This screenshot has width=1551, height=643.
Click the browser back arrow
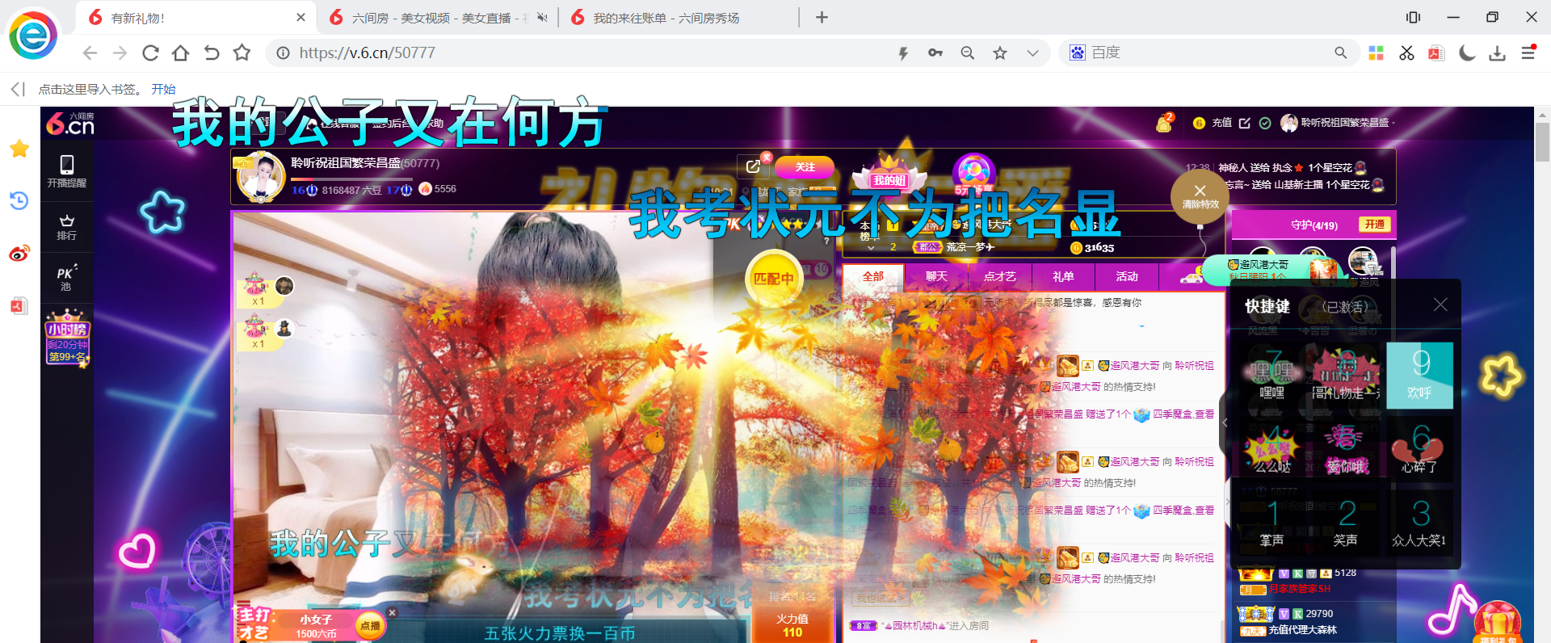(x=90, y=53)
